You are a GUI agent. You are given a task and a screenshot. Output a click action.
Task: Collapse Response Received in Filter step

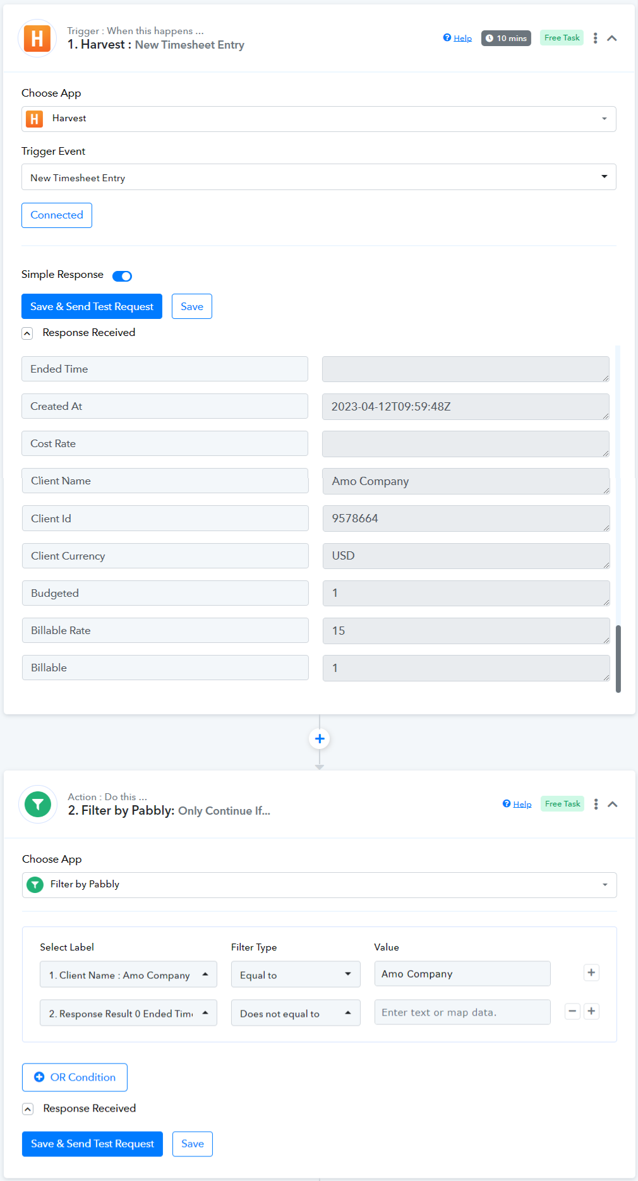point(28,1109)
